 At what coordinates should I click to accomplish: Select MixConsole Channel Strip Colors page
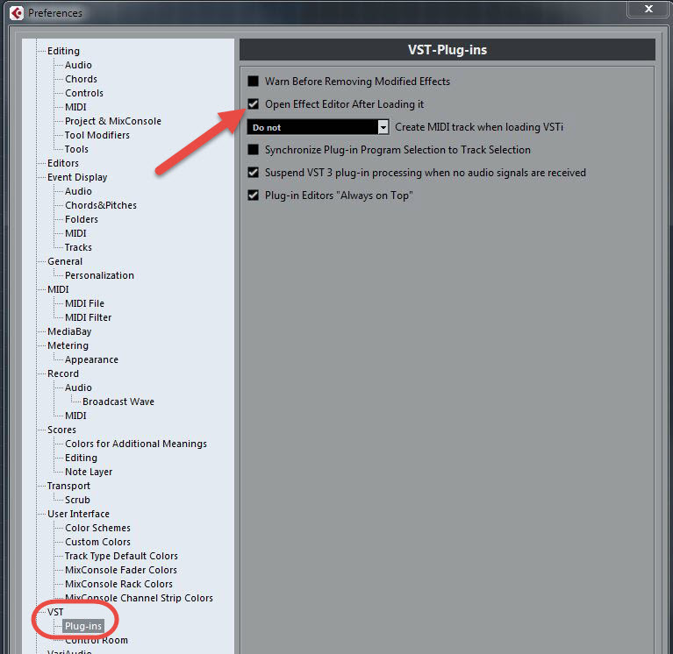coord(139,598)
